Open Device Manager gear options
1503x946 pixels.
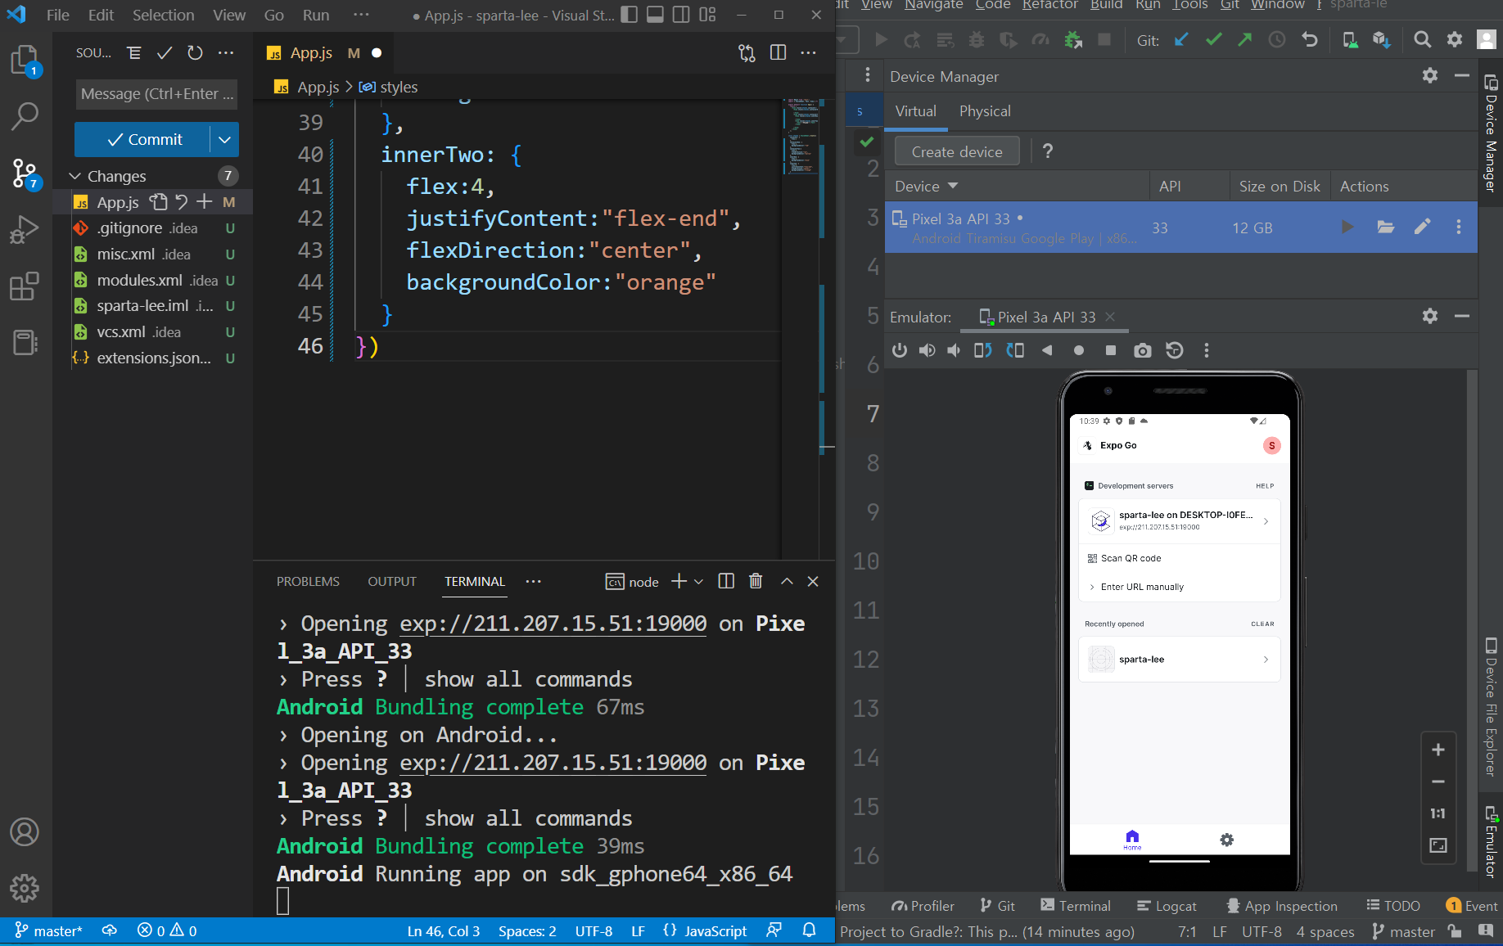[x=1429, y=76]
